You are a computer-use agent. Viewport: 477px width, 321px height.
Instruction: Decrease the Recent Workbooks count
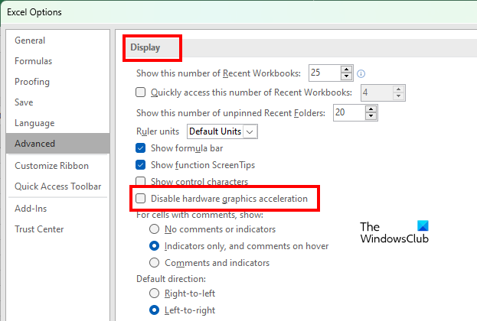347,76
